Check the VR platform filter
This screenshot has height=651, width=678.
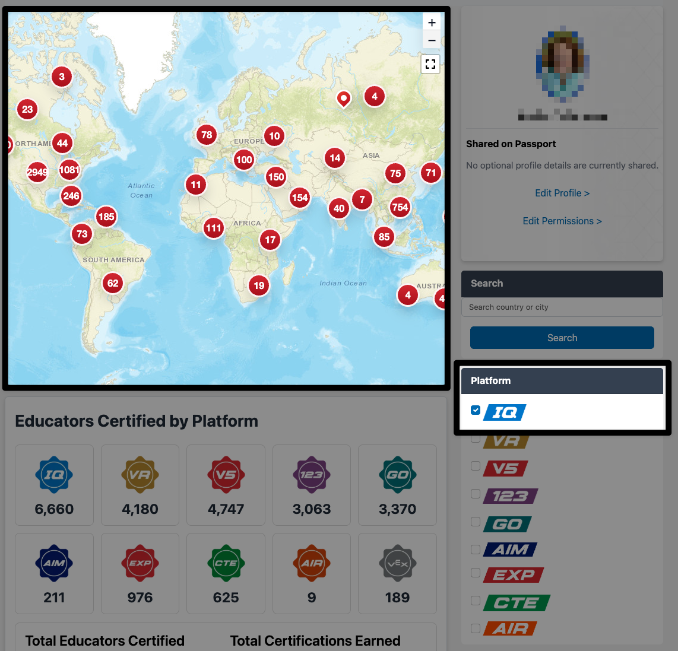[x=475, y=439]
